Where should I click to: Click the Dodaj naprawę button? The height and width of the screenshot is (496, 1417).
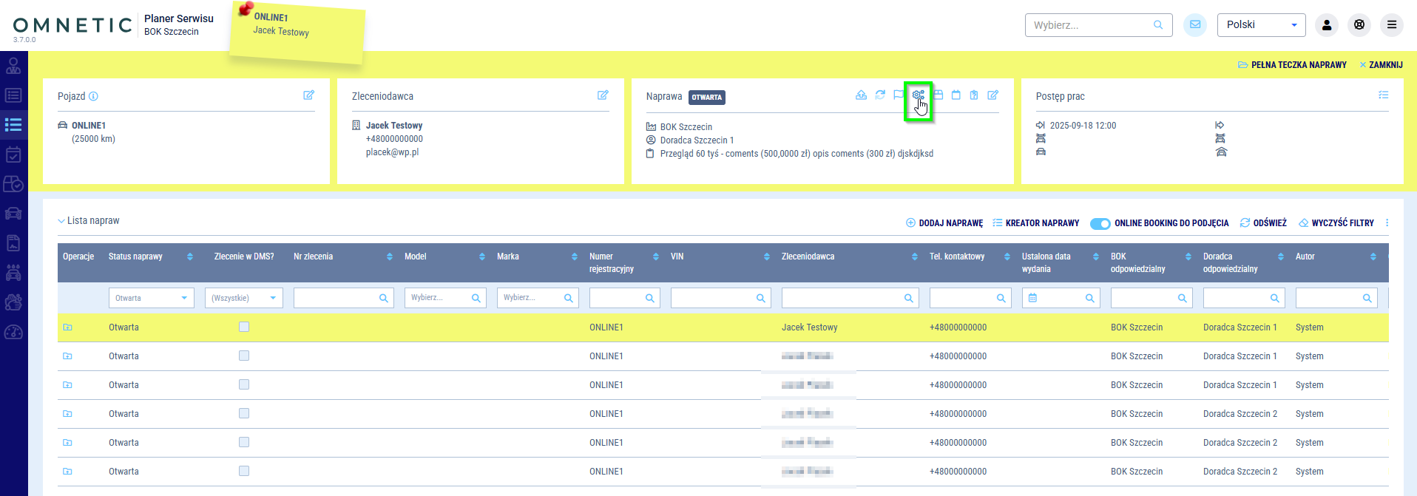point(944,223)
